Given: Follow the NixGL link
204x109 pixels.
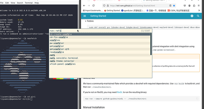Looking at the screenshot, I should click(119, 92).
